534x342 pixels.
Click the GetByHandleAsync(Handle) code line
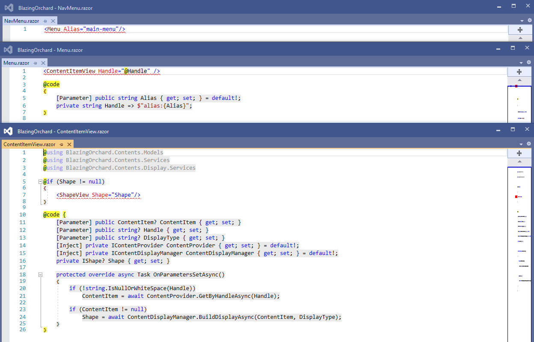tap(181, 296)
